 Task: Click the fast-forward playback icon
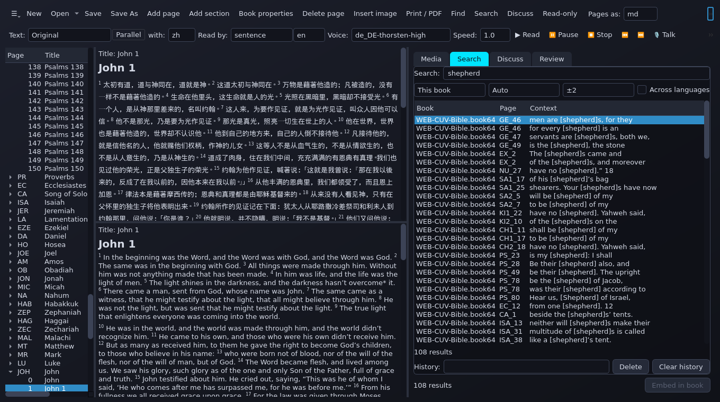pos(641,35)
